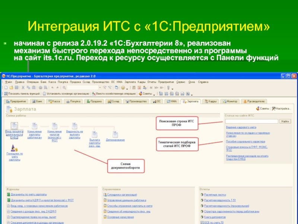This screenshot has height=224, width=298.
Task: Click Советы in the Зарплата panel header
Action: click(263, 109)
